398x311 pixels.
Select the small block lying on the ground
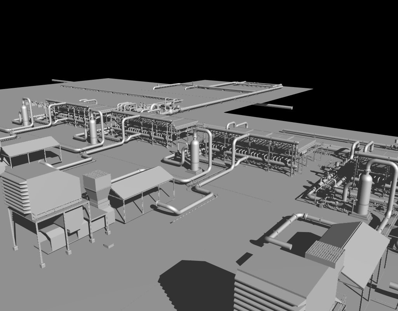109,246
